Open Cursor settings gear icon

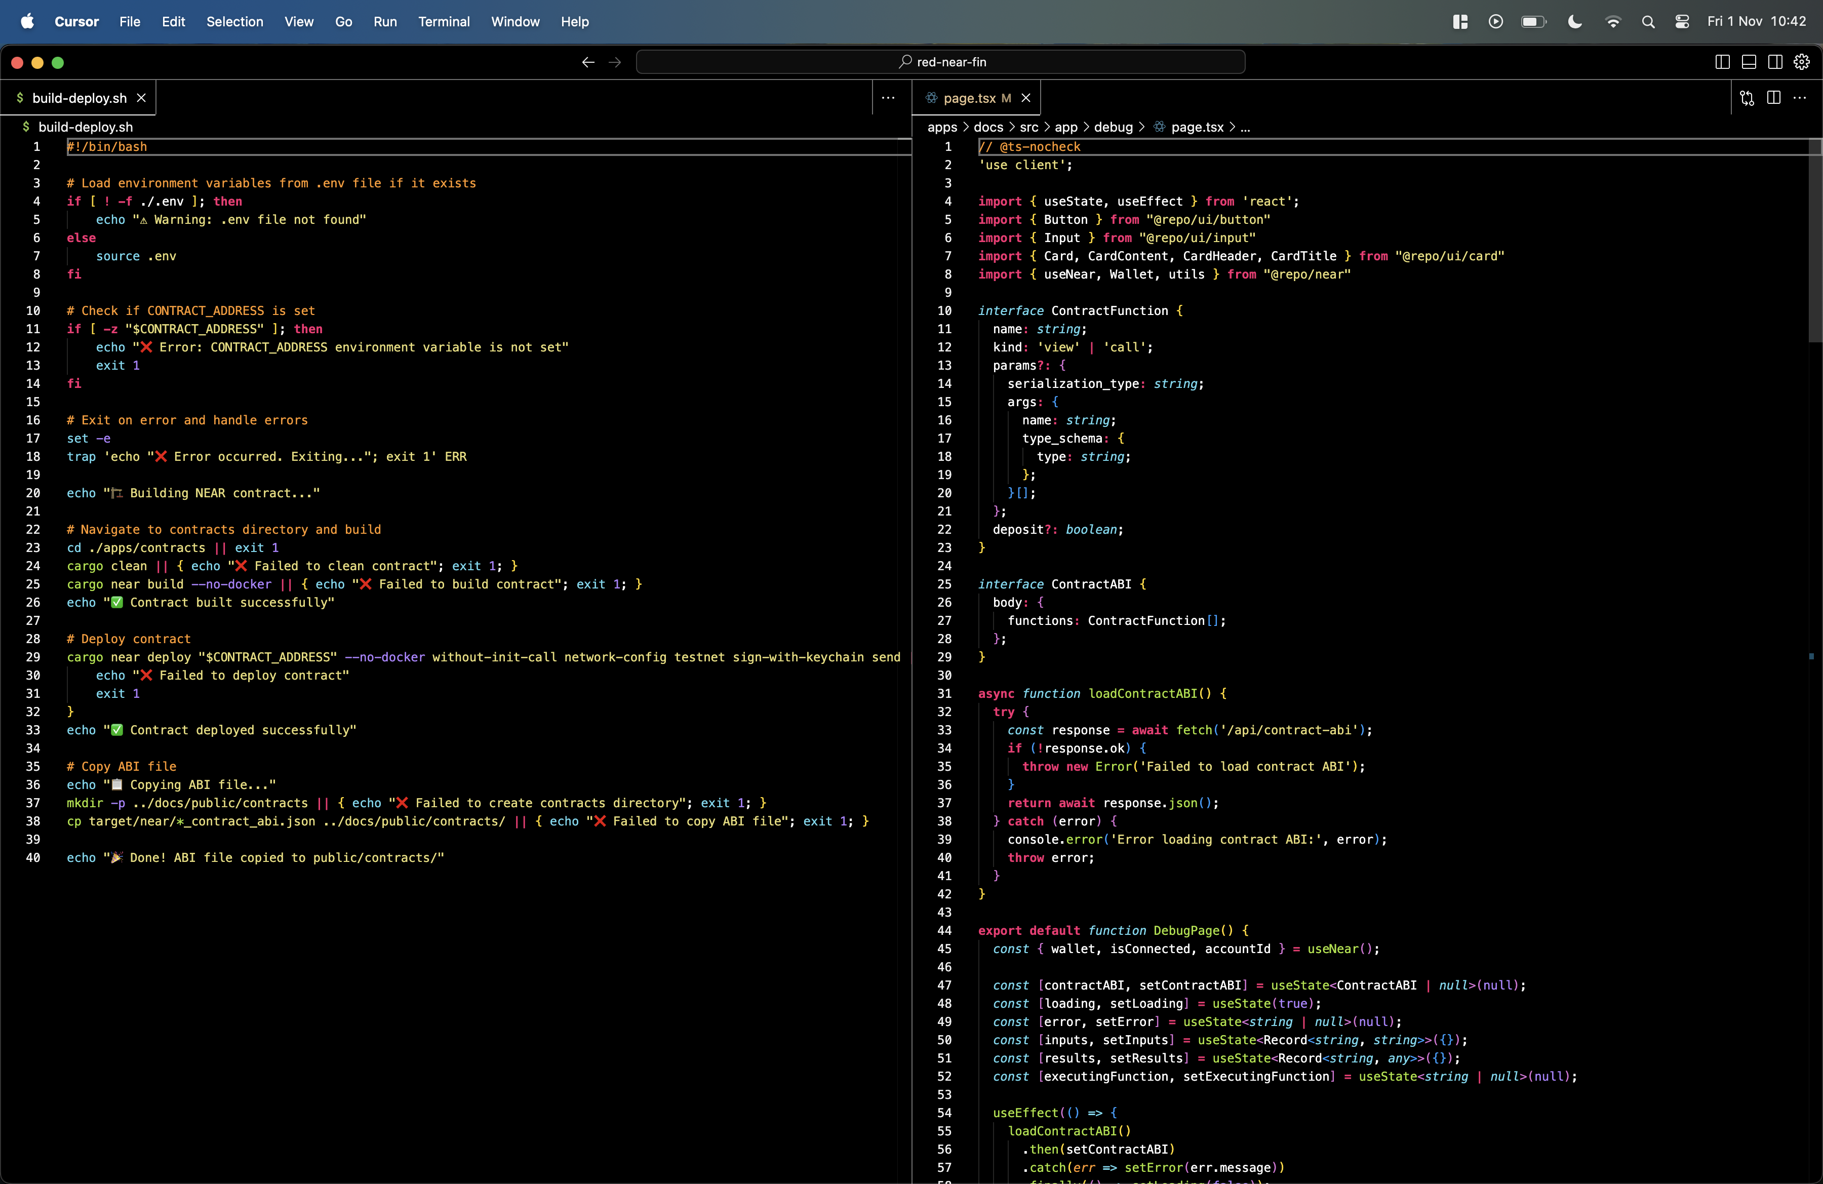click(x=1802, y=62)
